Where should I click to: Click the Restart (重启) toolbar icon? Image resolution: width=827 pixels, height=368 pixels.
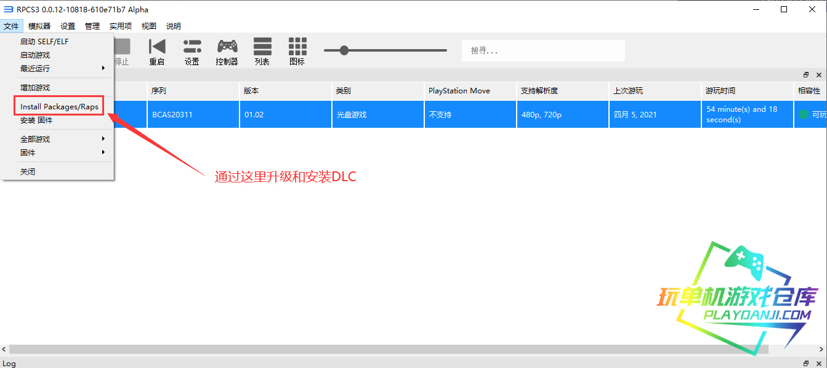[x=157, y=52]
